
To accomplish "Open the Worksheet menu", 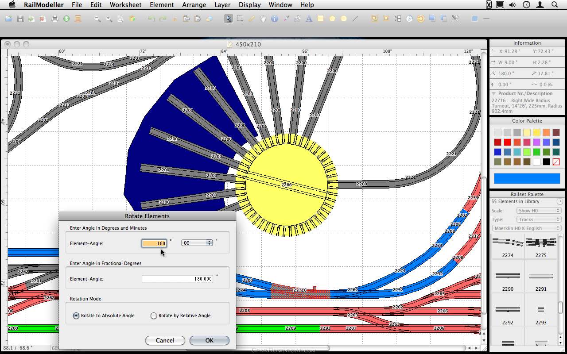I will [x=126, y=5].
